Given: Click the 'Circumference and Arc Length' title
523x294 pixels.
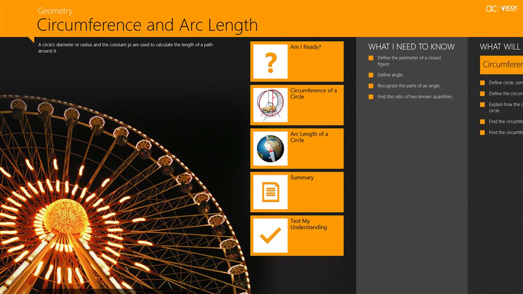Looking at the screenshot, I should tap(147, 25).
